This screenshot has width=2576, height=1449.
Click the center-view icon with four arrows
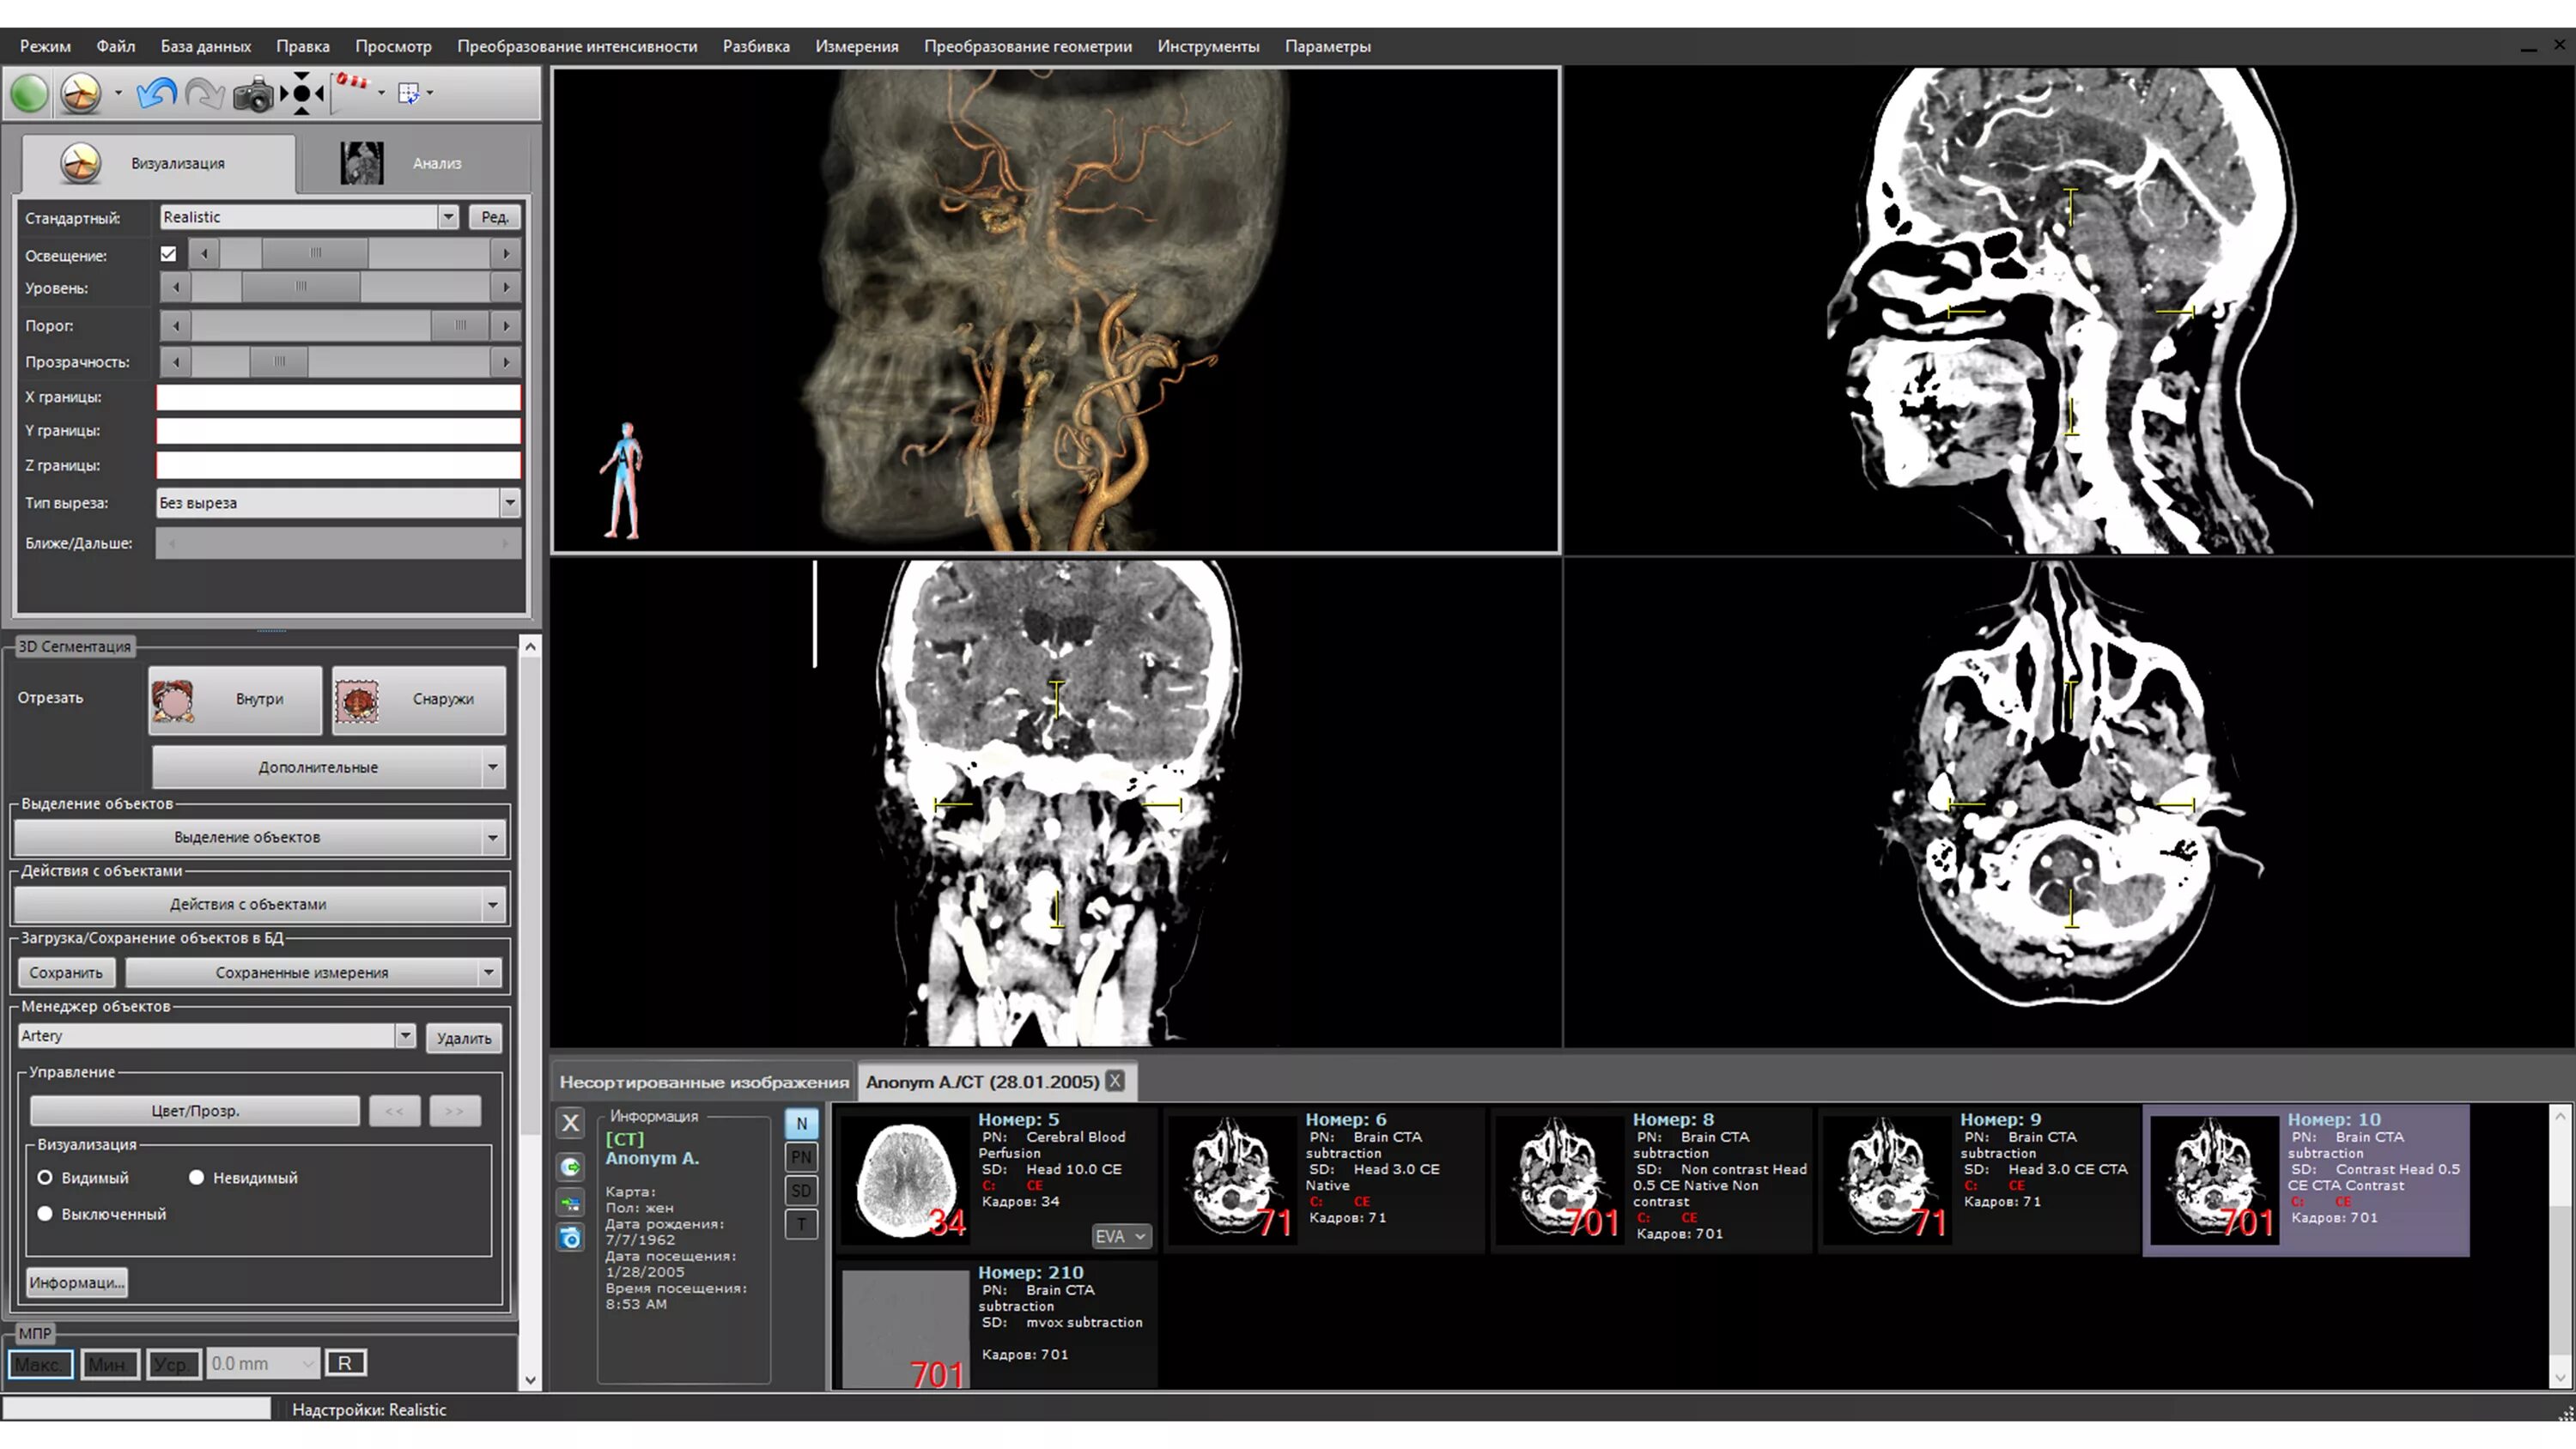coord(302,94)
